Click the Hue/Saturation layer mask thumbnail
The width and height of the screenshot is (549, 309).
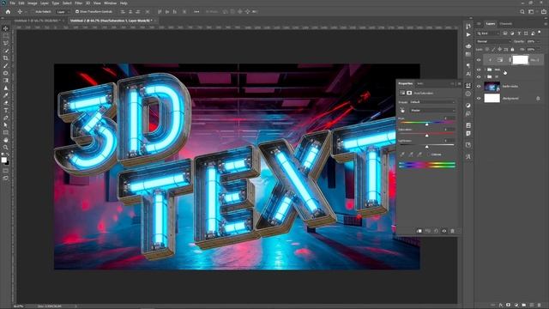coord(521,60)
